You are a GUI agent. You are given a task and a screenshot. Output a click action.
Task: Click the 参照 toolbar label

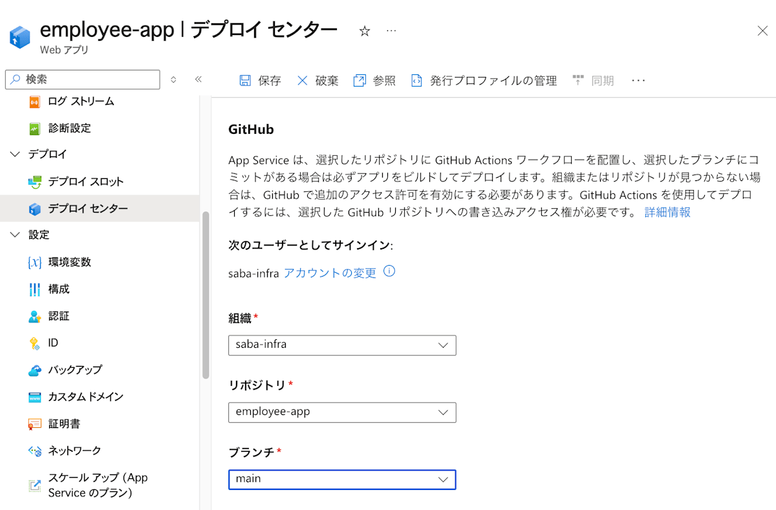pos(384,81)
